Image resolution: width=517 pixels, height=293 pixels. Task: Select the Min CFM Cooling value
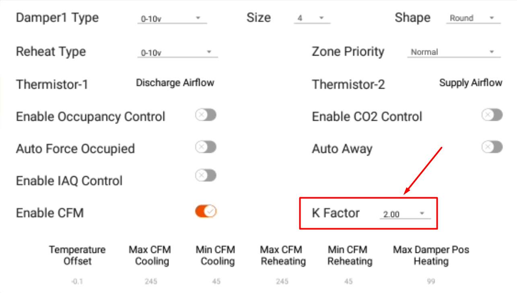[216, 281]
